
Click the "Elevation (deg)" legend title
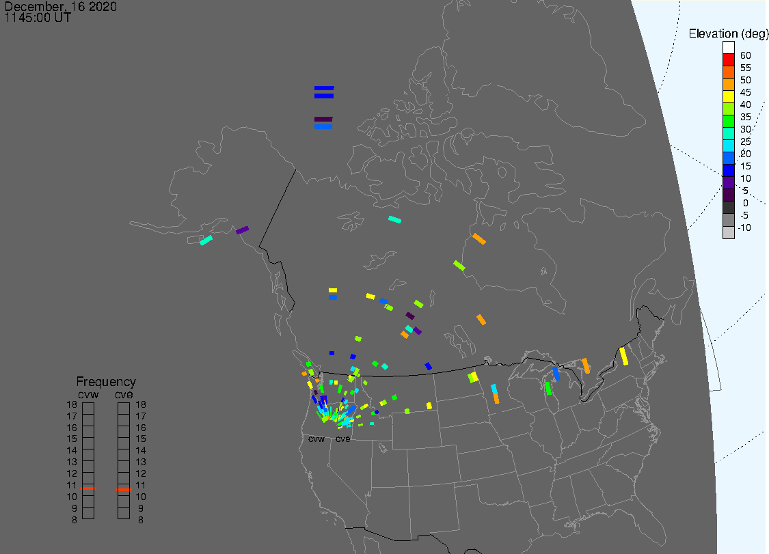[728, 33]
